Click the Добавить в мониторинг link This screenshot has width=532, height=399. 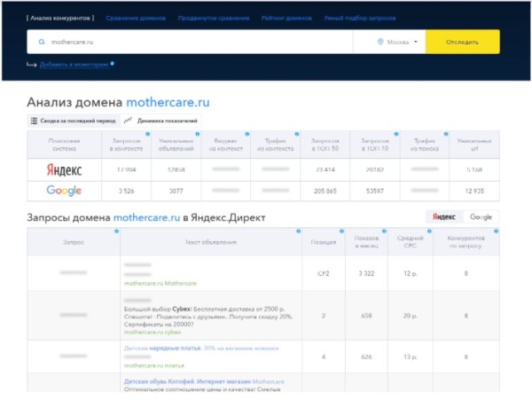[x=74, y=65]
